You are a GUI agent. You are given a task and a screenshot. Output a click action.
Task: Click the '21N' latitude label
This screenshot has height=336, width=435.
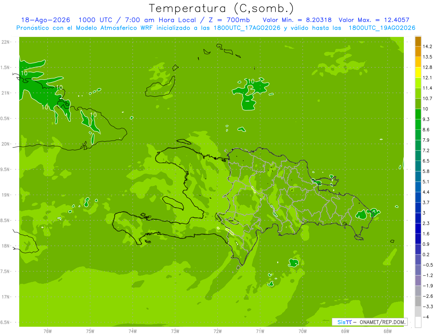tap(5, 93)
